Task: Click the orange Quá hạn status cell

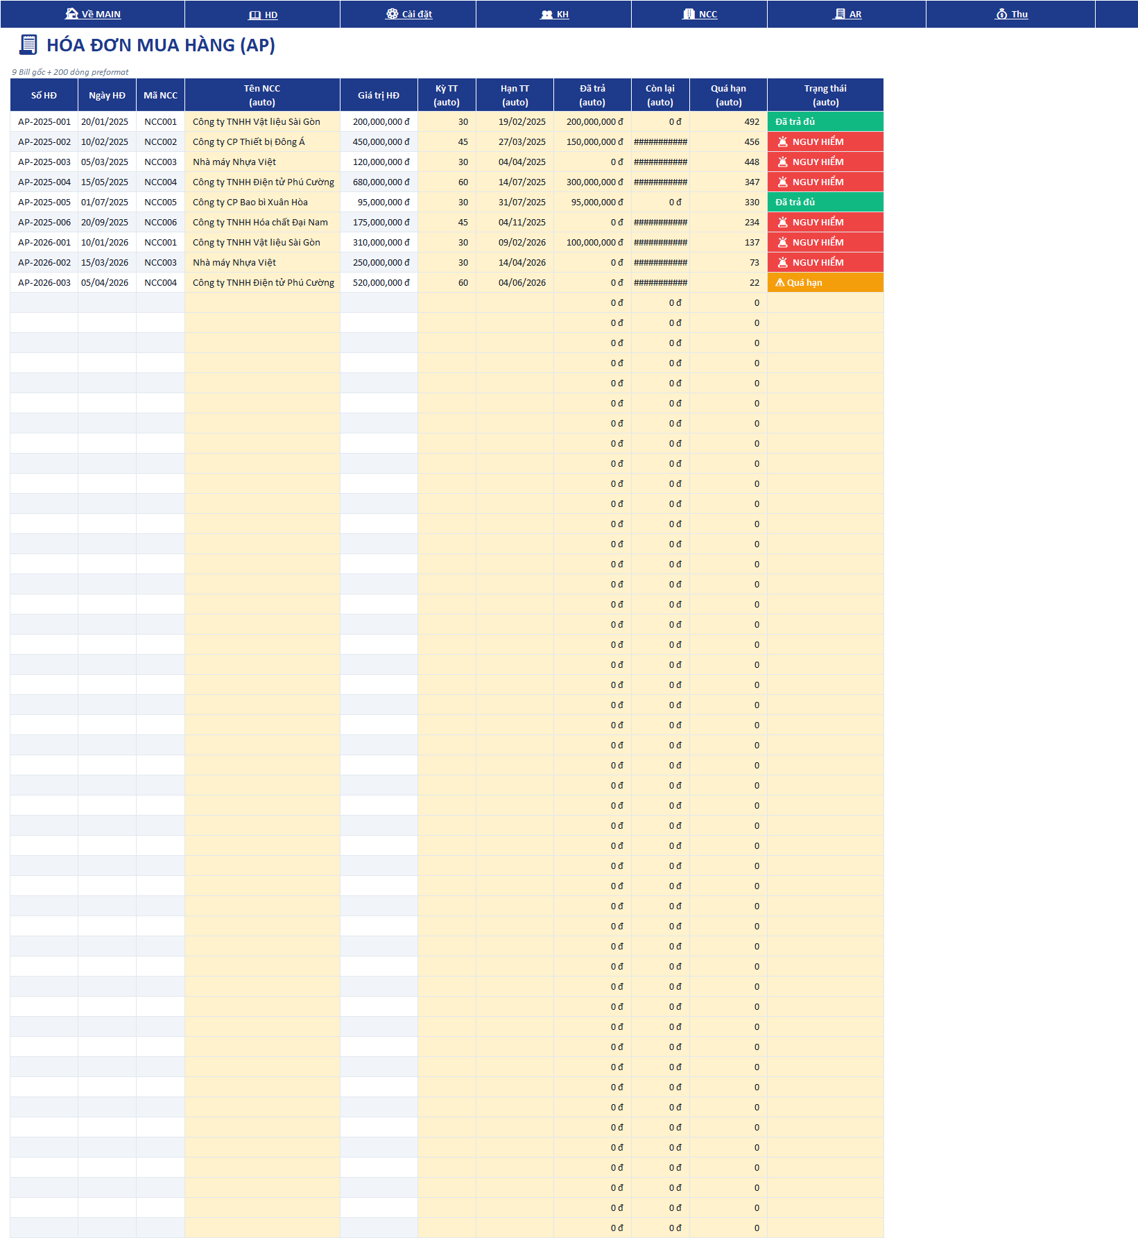Action: [x=825, y=282]
